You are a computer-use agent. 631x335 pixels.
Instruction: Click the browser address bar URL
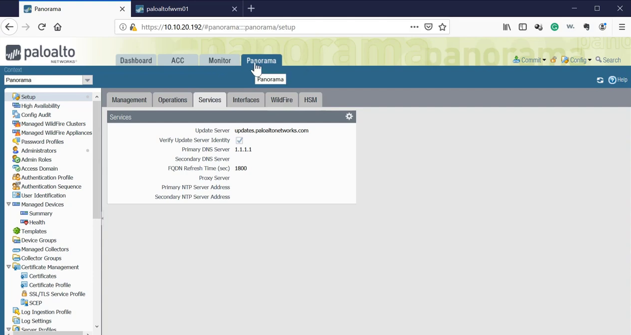219,27
